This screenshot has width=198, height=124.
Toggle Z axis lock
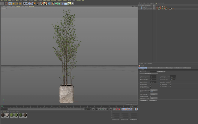pos(31,4)
